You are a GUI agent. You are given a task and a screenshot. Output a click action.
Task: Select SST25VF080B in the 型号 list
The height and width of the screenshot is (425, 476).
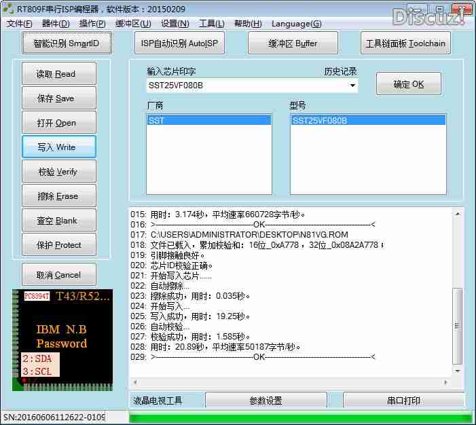368,120
